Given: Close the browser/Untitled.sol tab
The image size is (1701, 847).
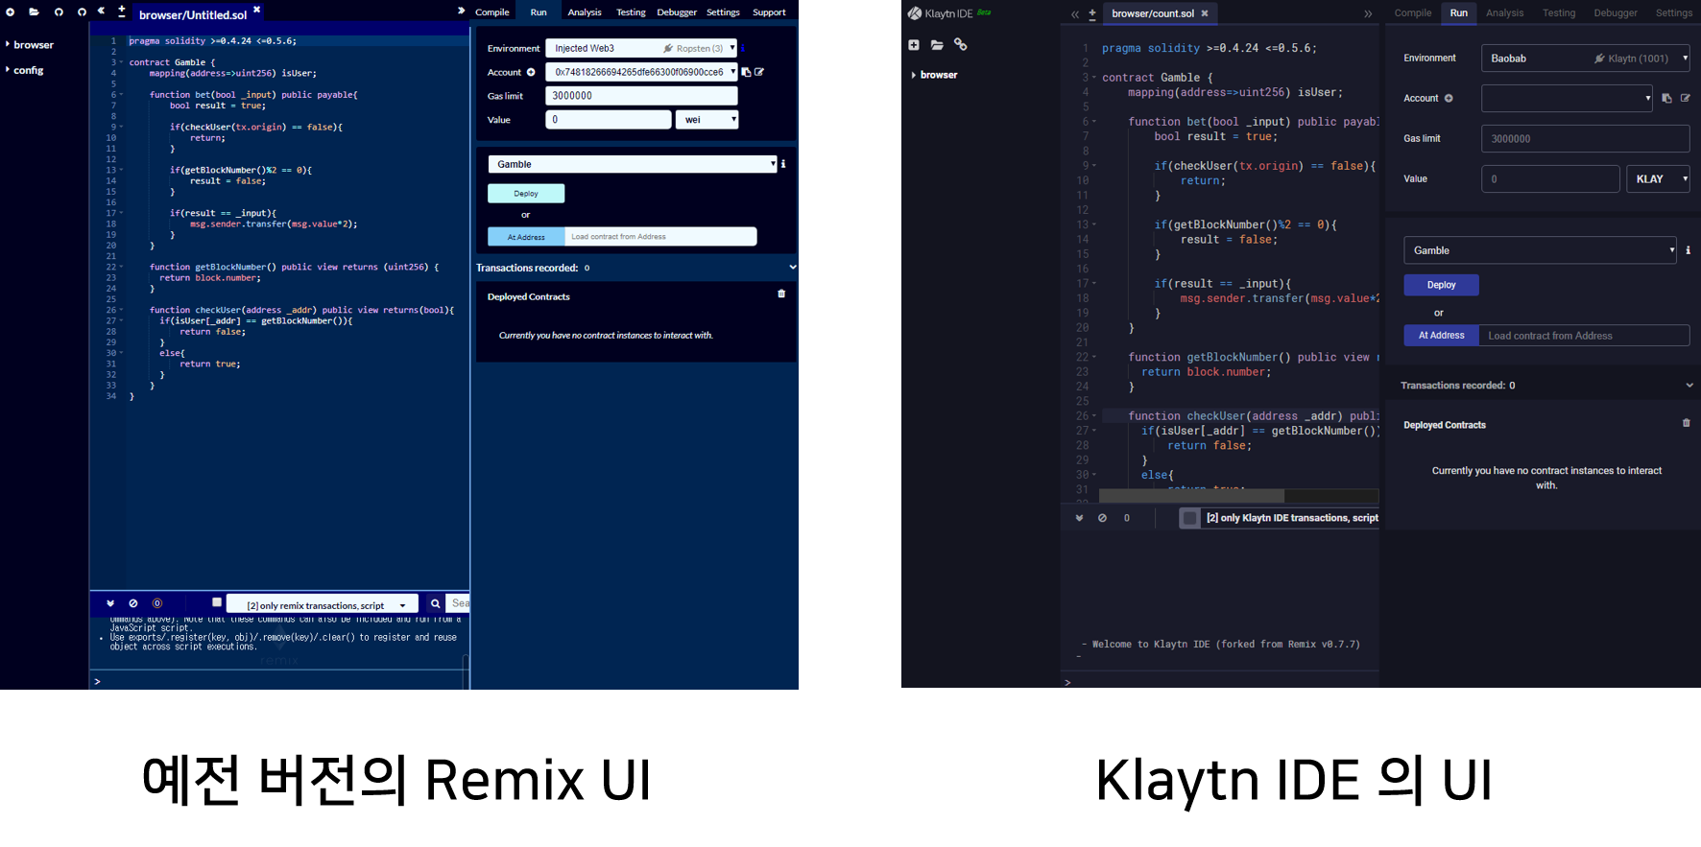Looking at the screenshot, I should (x=256, y=10).
